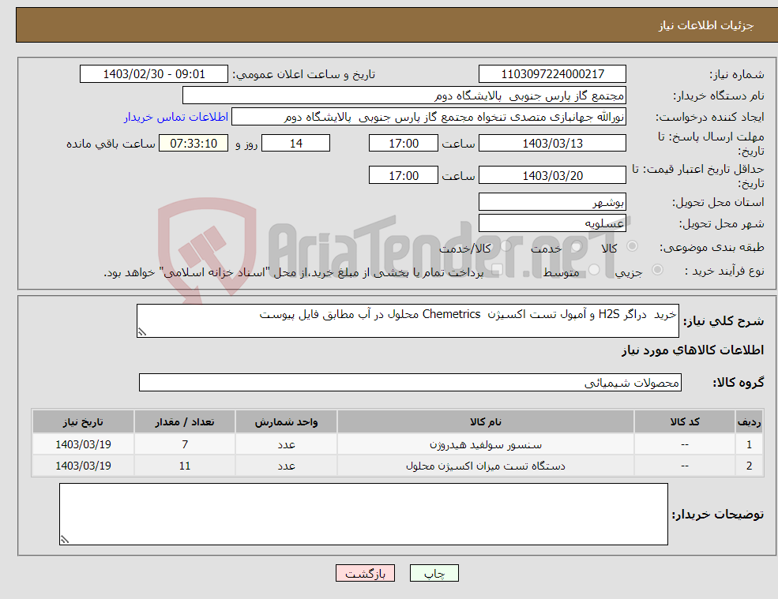The width and height of the screenshot is (778, 599).
Task: Click the goods group field محصولات شیمیائی
Action: pyautogui.click(x=411, y=382)
